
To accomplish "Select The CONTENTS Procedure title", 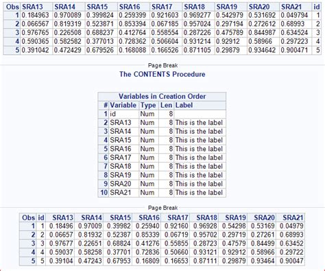I will [x=162, y=74].
